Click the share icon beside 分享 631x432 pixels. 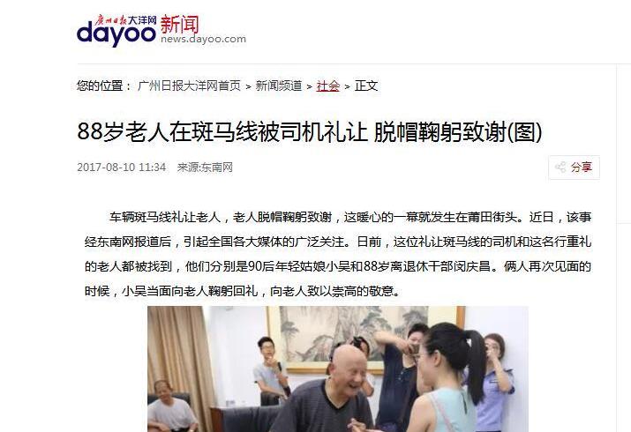click(560, 168)
